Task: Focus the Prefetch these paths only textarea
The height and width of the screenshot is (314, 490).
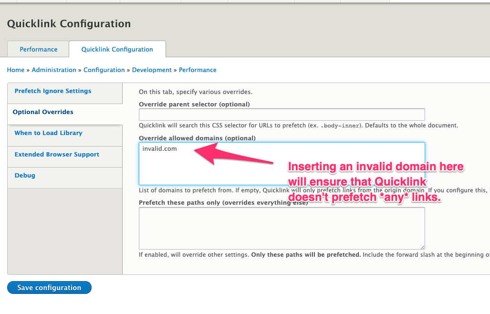Action: click(282, 229)
